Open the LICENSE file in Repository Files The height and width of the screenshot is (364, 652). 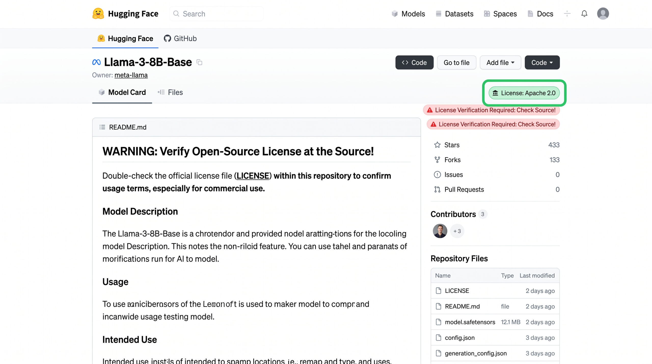[x=457, y=291]
